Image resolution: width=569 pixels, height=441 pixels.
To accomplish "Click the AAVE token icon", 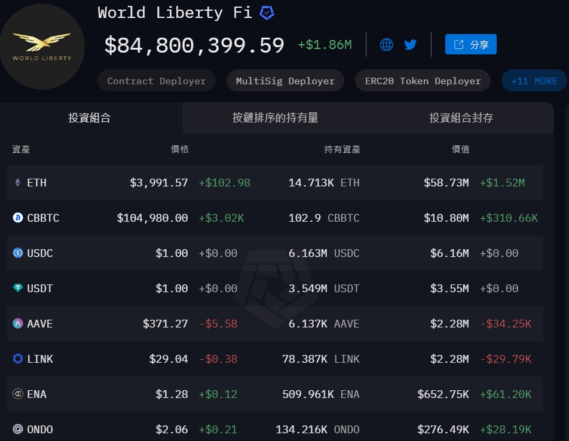I will click(x=18, y=323).
